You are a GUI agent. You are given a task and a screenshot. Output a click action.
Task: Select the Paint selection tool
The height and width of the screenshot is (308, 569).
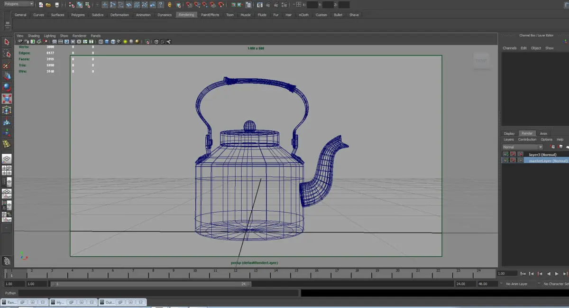click(7, 65)
